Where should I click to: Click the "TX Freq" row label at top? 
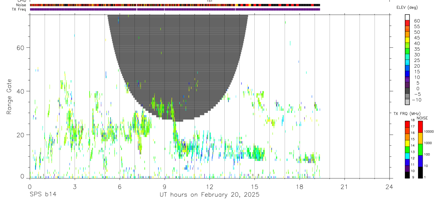click(x=19, y=9)
